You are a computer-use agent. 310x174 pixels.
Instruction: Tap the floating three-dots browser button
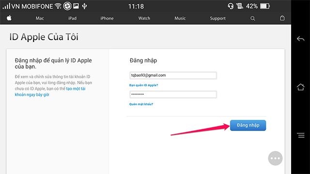pyautogui.click(x=275, y=158)
